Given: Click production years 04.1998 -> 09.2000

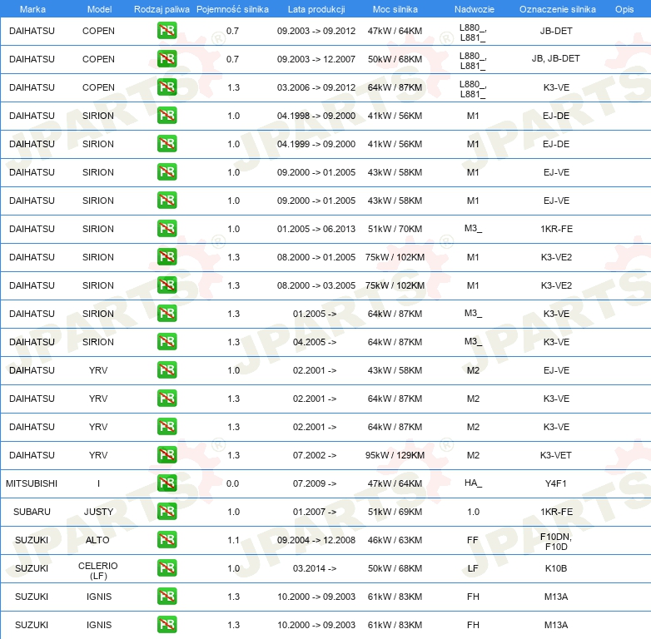Looking at the screenshot, I should [316, 116].
